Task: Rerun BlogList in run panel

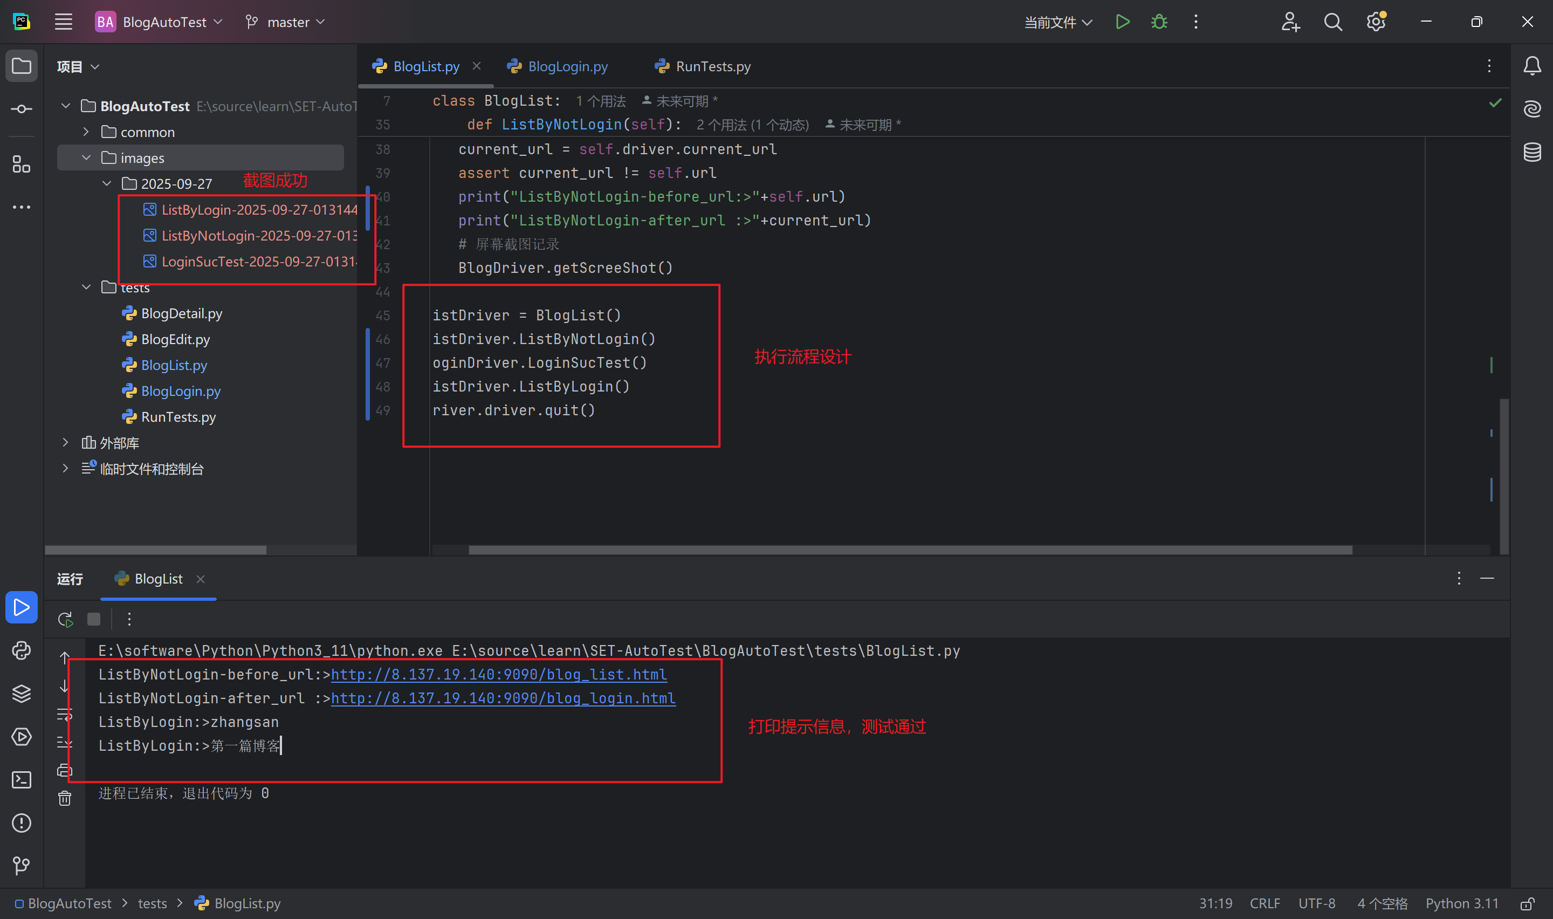Action: [65, 619]
